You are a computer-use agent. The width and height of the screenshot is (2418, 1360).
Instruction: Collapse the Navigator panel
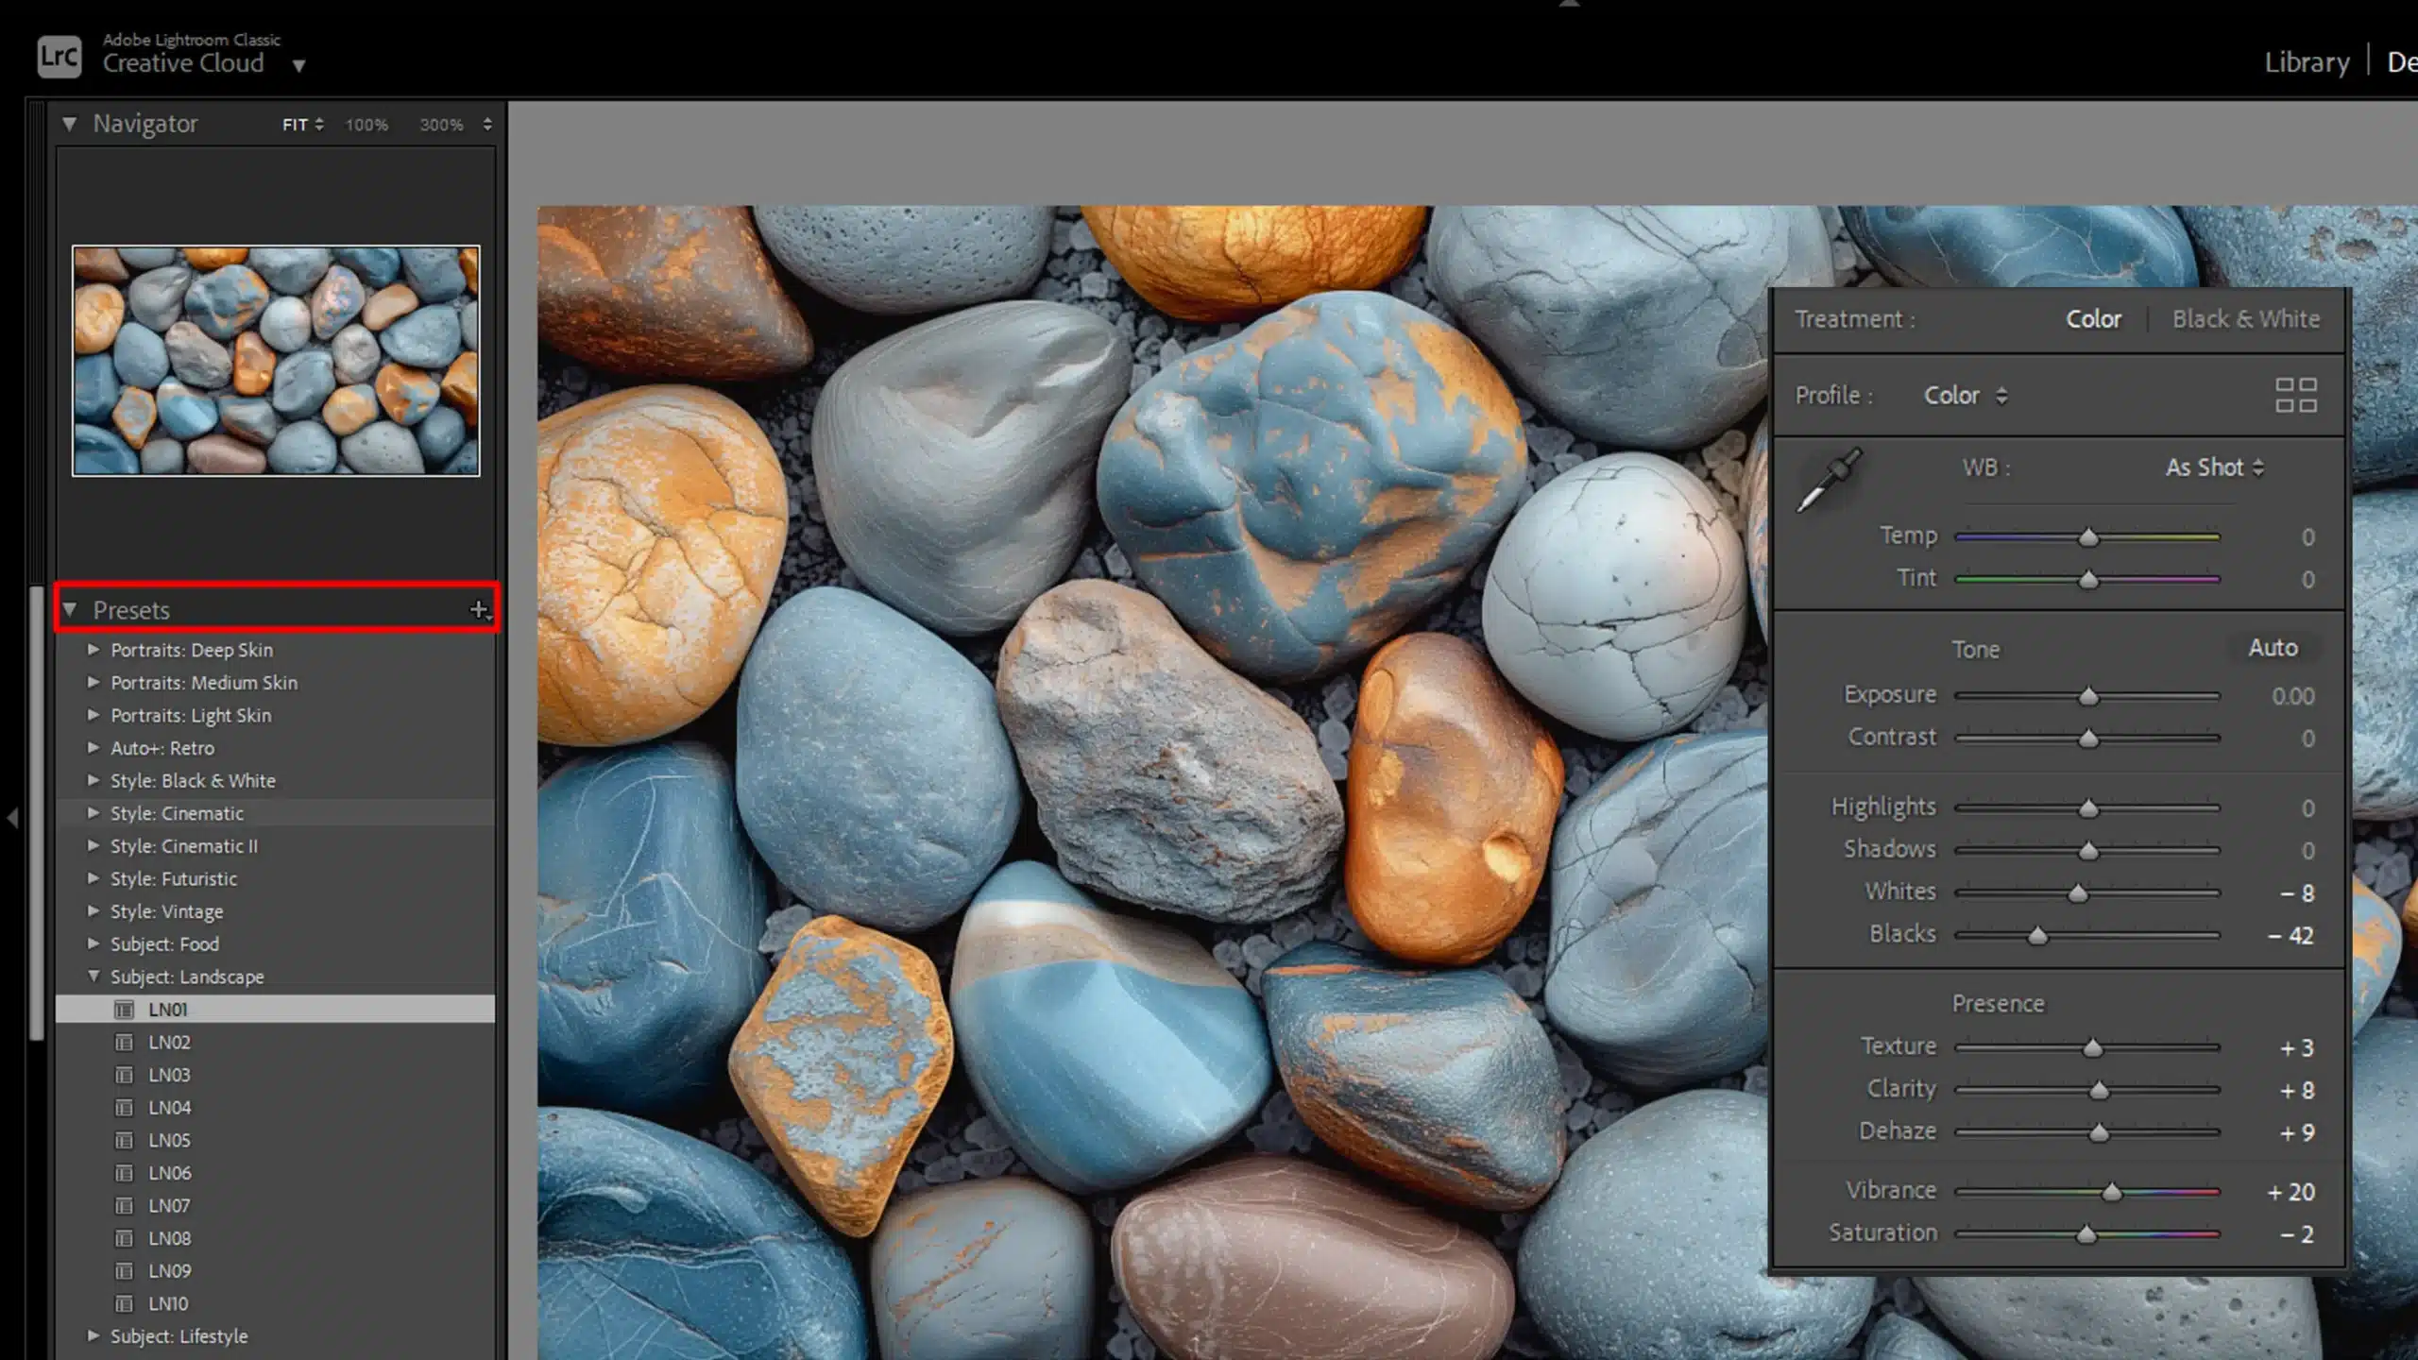[69, 124]
